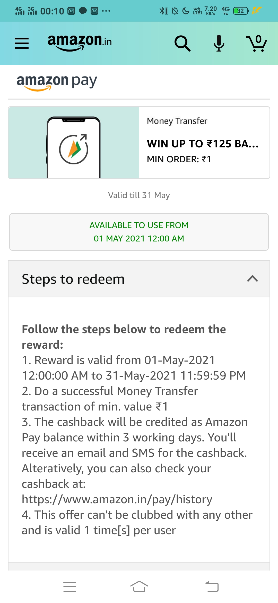Screen dimensions: 278x603
Task: Tap the WIN UP TO ₹125 offer title
Action: [x=203, y=144]
